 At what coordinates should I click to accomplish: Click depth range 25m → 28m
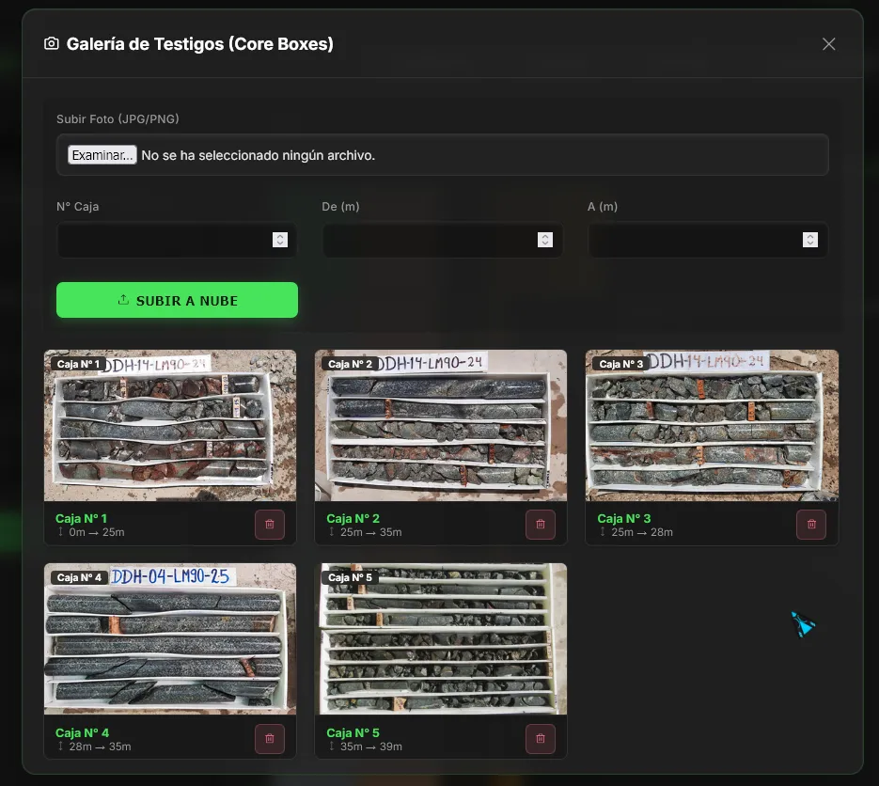pyautogui.click(x=642, y=532)
